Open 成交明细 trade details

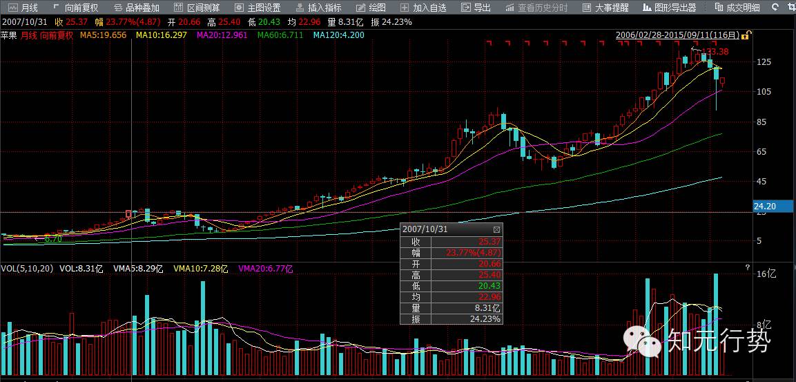(737, 8)
